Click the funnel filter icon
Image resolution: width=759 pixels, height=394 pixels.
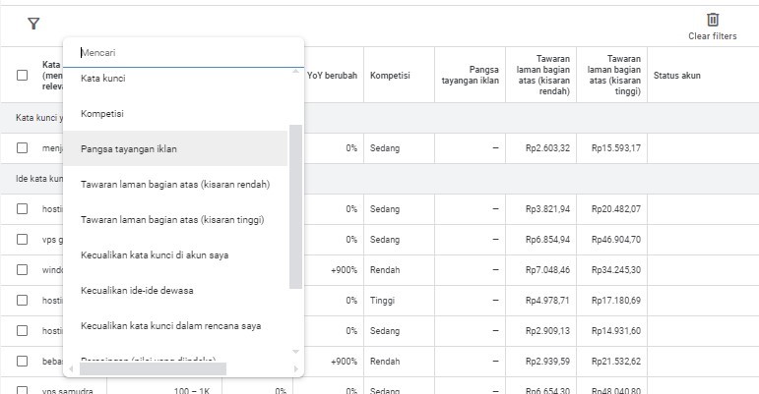click(33, 24)
